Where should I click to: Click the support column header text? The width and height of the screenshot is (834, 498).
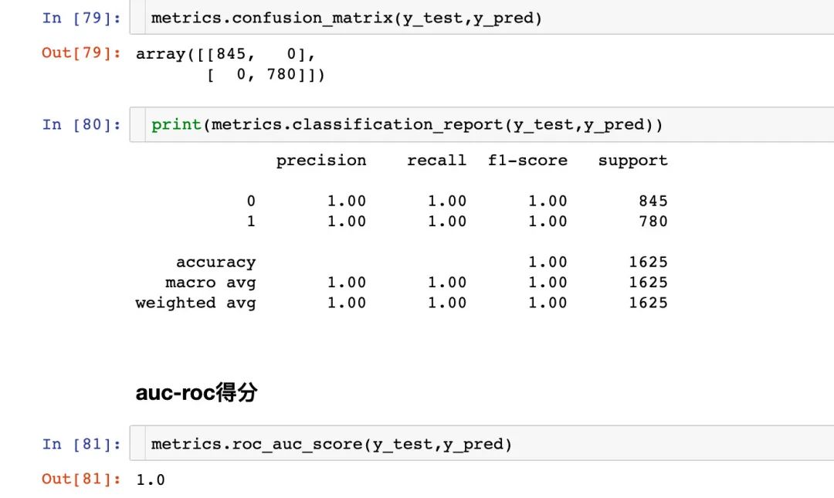pos(633,161)
